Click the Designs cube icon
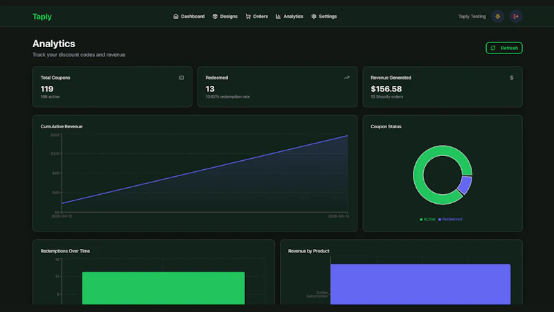The height and width of the screenshot is (312, 554). [x=215, y=16]
